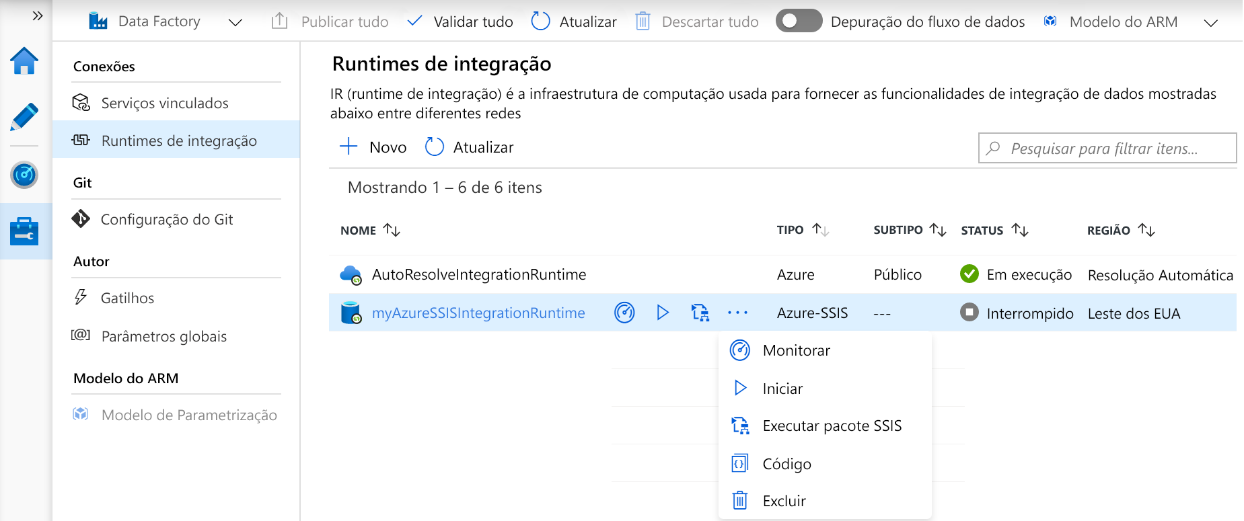The height and width of the screenshot is (521, 1244).
Task: Open the Author pencil icon in sidebar
Action: [x=24, y=118]
